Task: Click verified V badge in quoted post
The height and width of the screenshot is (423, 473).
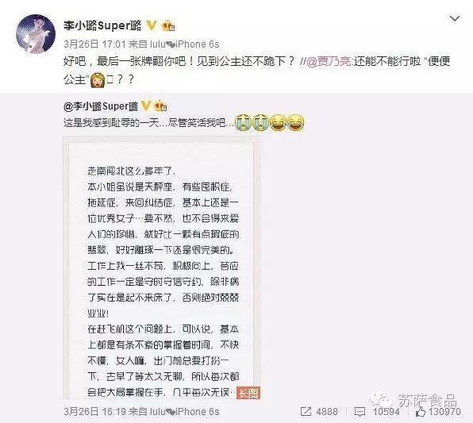Action: (146, 106)
